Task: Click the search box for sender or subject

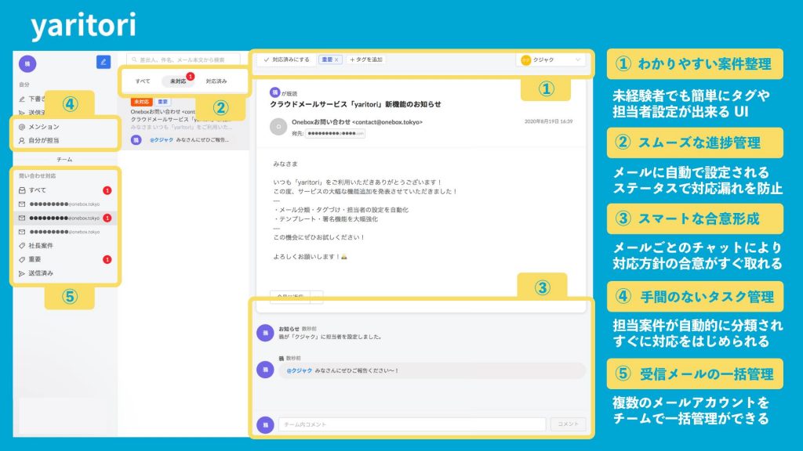Action: coord(183,60)
